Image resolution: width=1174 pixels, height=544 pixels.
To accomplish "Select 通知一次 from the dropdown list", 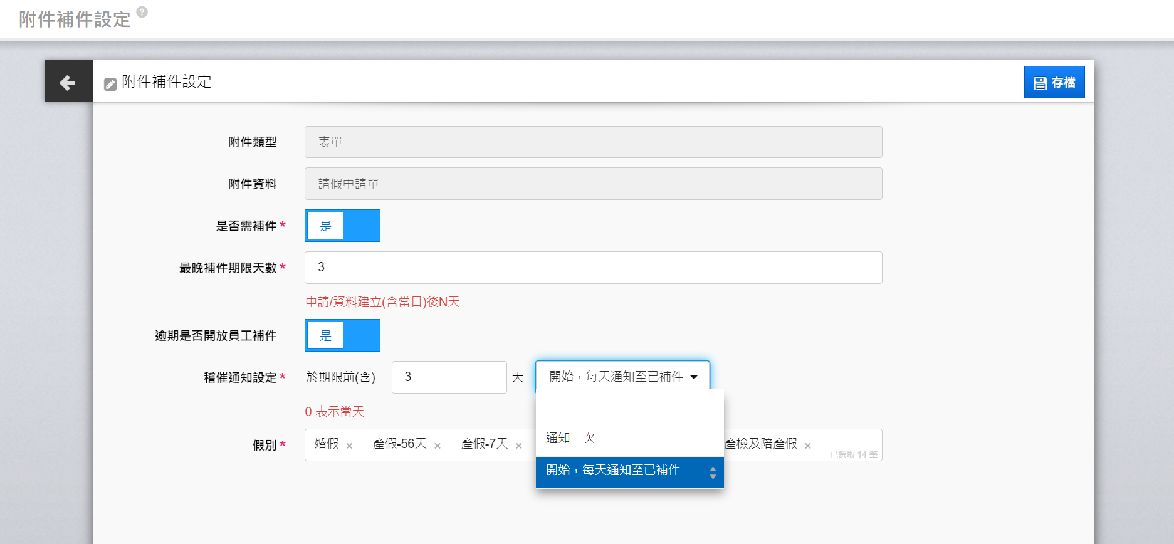I will point(570,437).
